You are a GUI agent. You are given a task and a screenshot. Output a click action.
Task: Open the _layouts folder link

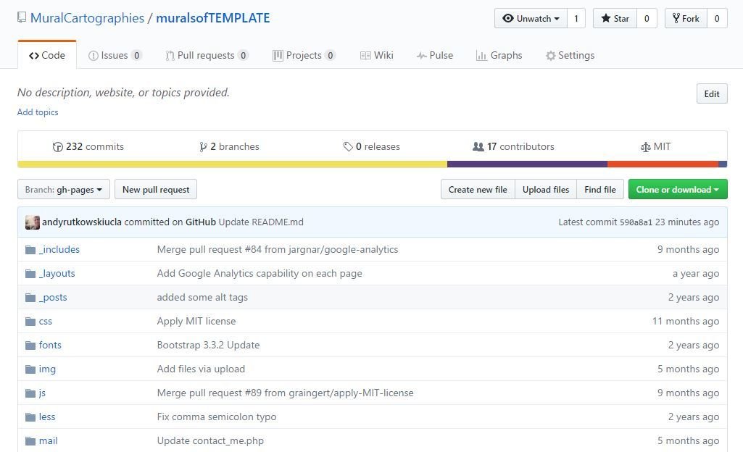[57, 274]
